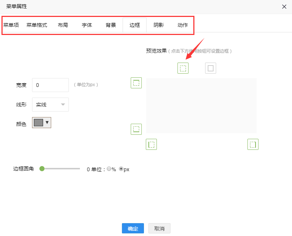The height and width of the screenshot is (236, 292).
Task: Select the px unit radio button
Action: tap(121, 169)
